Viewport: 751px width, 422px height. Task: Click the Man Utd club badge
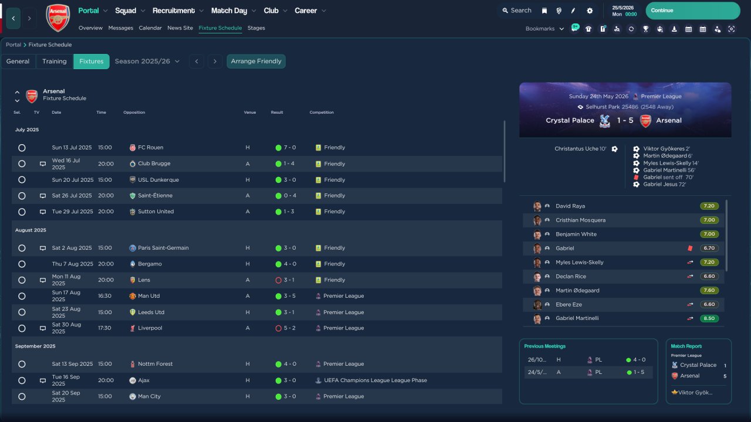[x=133, y=296]
